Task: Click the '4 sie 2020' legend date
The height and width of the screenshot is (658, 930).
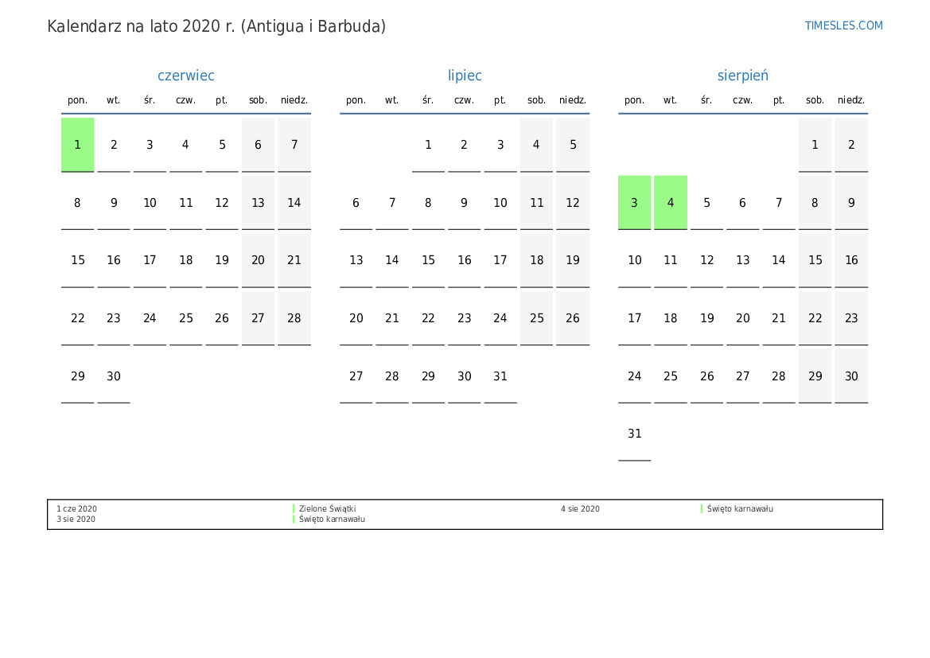Action: (580, 508)
